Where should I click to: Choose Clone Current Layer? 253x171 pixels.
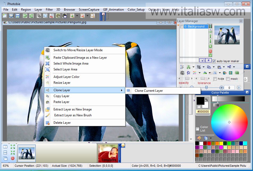click(x=163, y=91)
